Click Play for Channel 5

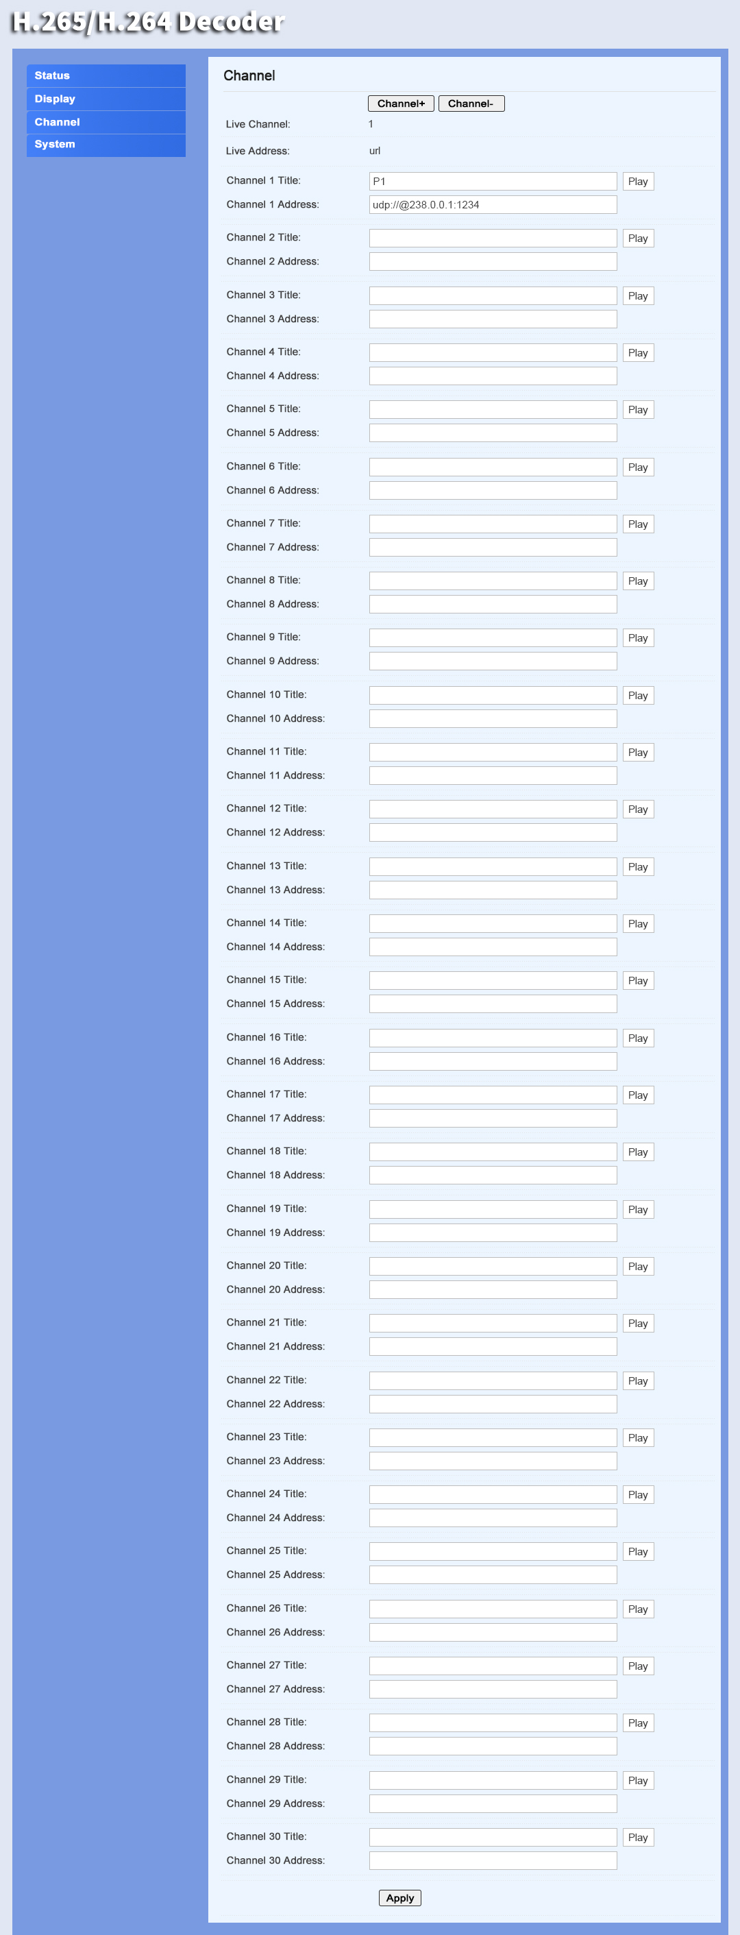(x=638, y=410)
